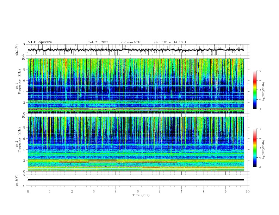Viewport: 279px width, 215px height.
Task: Click the "-3" label on the ch.1 colorbar
Action: click(260, 71)
